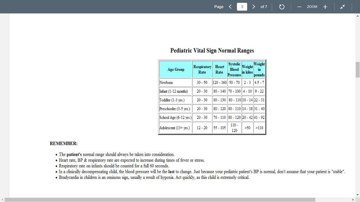Toggle the fit-to-screen view
This screenshot has height=202, width=360.
[343, 6]
